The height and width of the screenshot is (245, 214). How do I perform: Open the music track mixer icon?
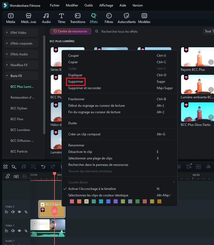point(208,167)
